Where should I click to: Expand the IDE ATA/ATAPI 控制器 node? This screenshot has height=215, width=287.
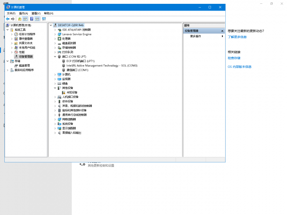[55, 30]
